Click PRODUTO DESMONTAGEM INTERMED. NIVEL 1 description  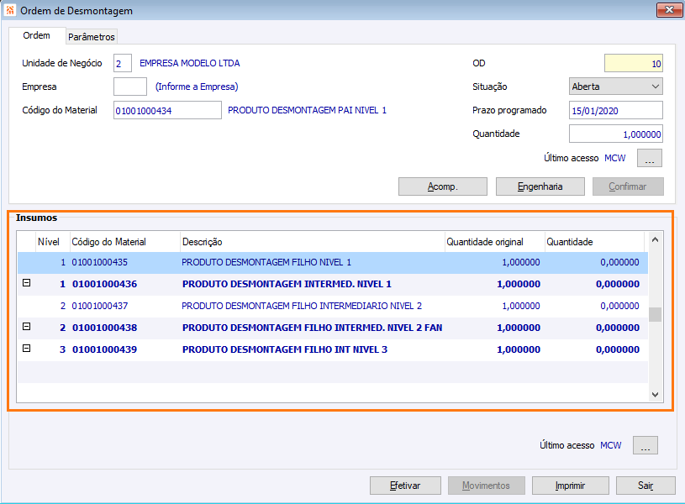(x=287, y=284)
